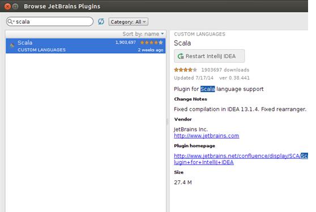Screen dimensions: 316x212
Task: Click the panel splitter handle
Action: pos(167,122)
